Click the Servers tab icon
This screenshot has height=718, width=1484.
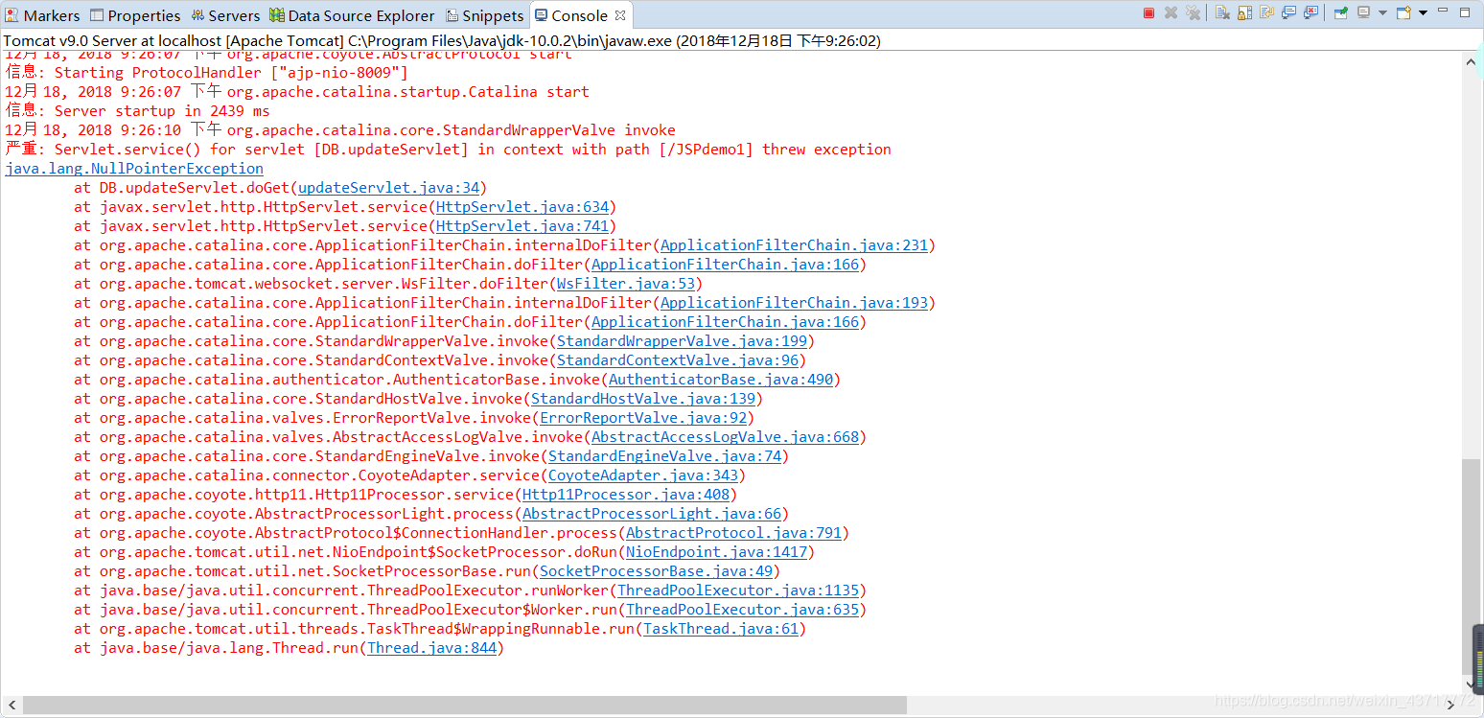(x=197, y=15)
